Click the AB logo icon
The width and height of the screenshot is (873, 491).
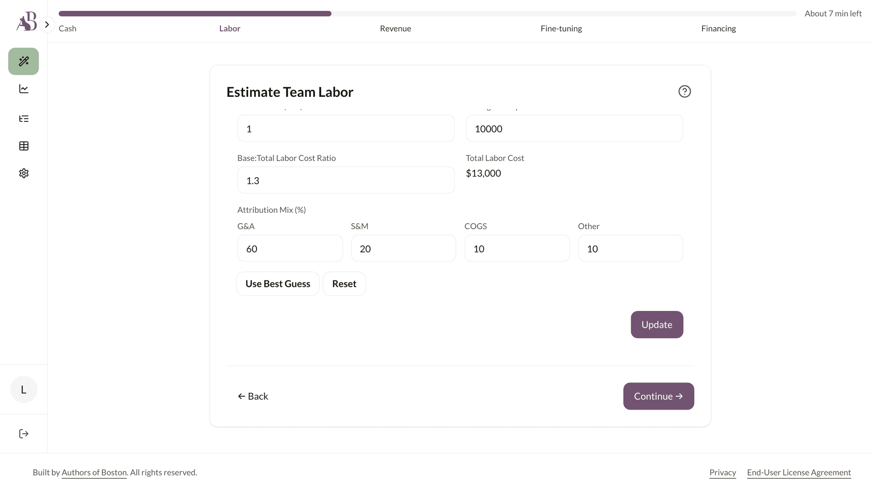26,21
